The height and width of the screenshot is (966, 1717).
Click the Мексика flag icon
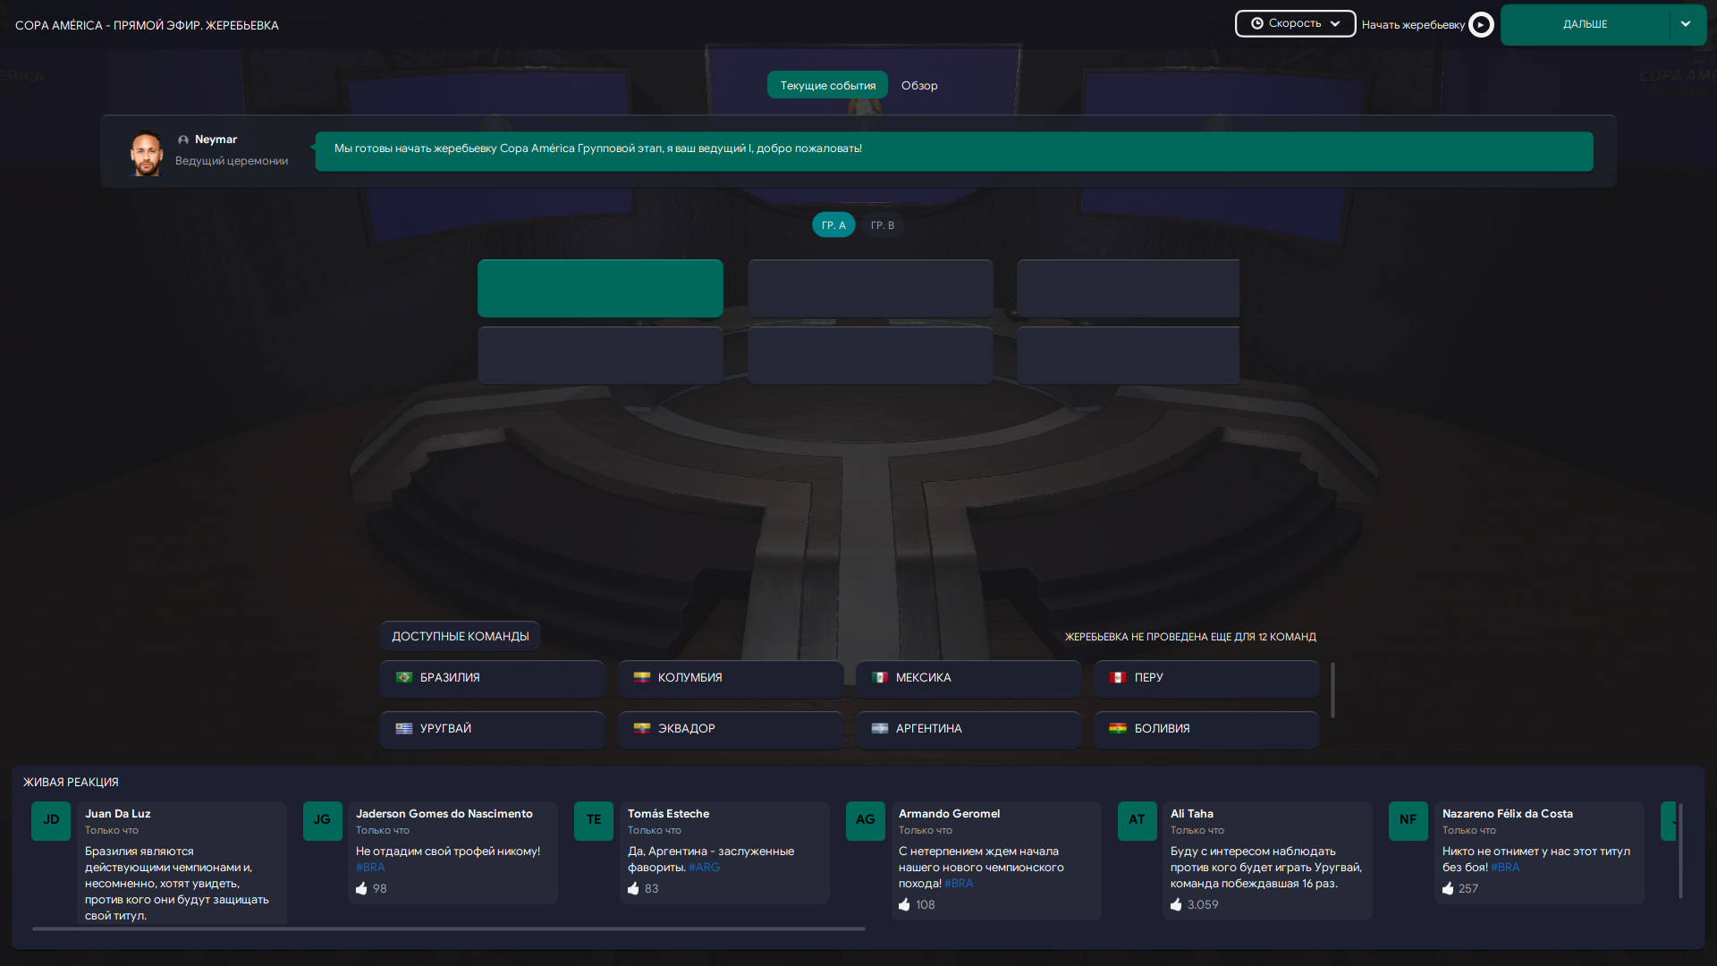click(x=880, y=678)
